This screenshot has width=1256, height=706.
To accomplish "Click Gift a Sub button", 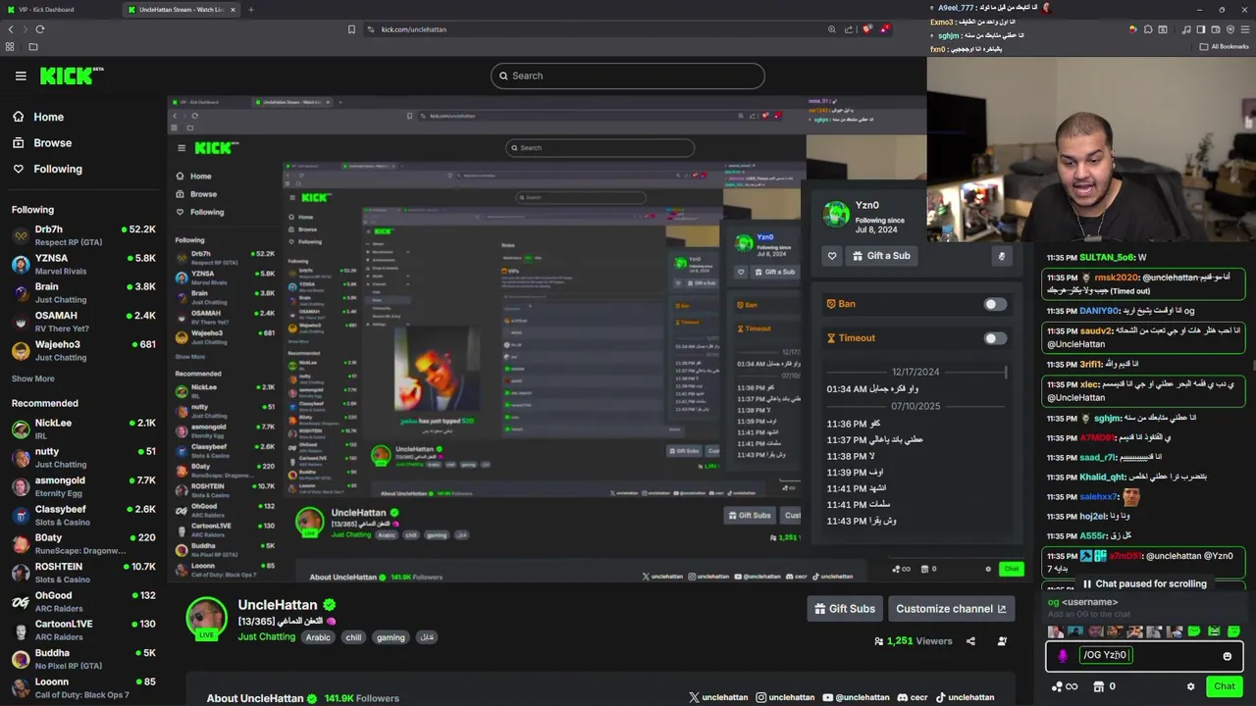I will click(882, 256).
